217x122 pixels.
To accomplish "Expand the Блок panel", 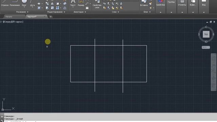I will [147, 12].
